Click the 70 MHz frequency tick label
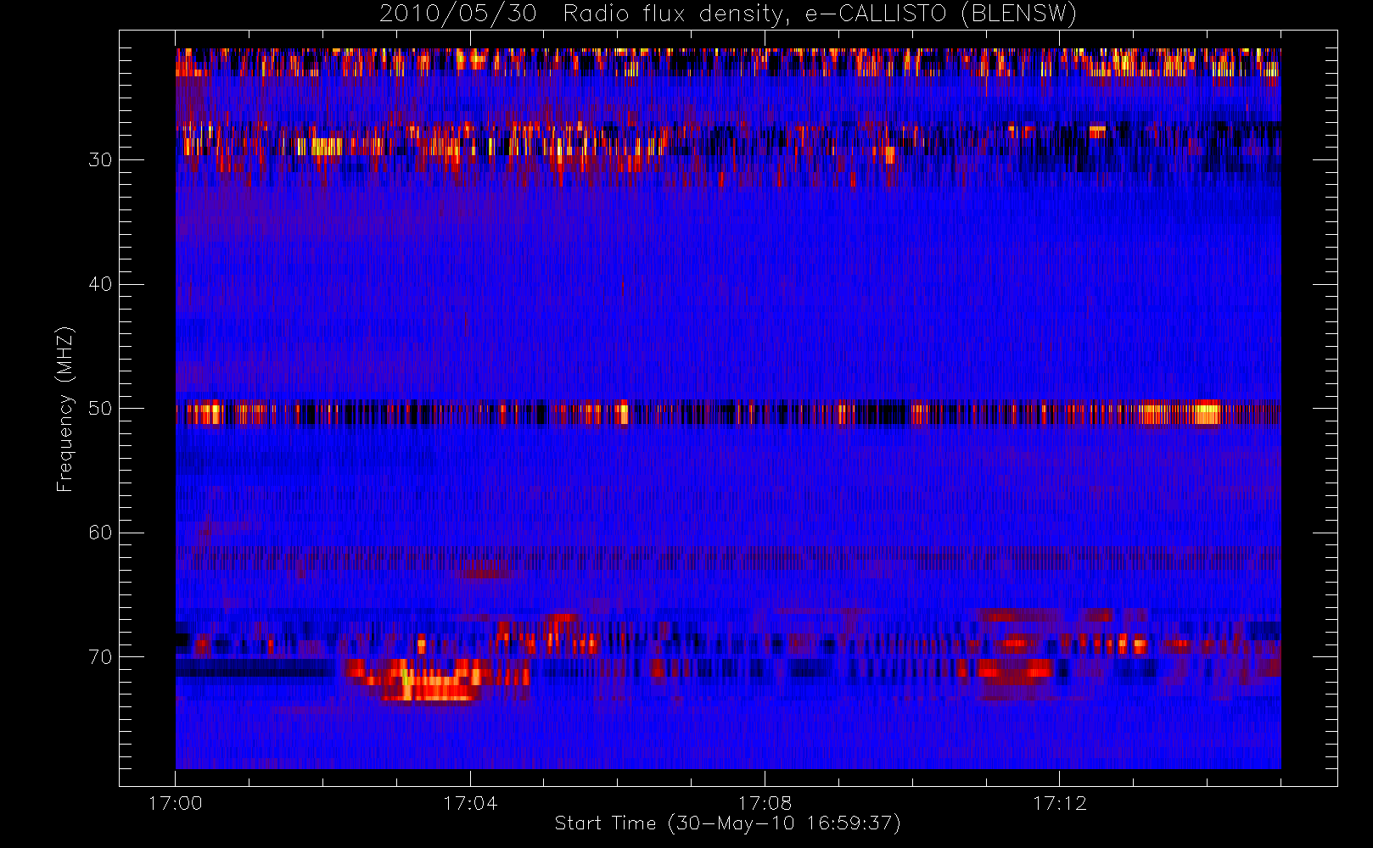This screenshot has height=848, width=1373. point(100,657)
